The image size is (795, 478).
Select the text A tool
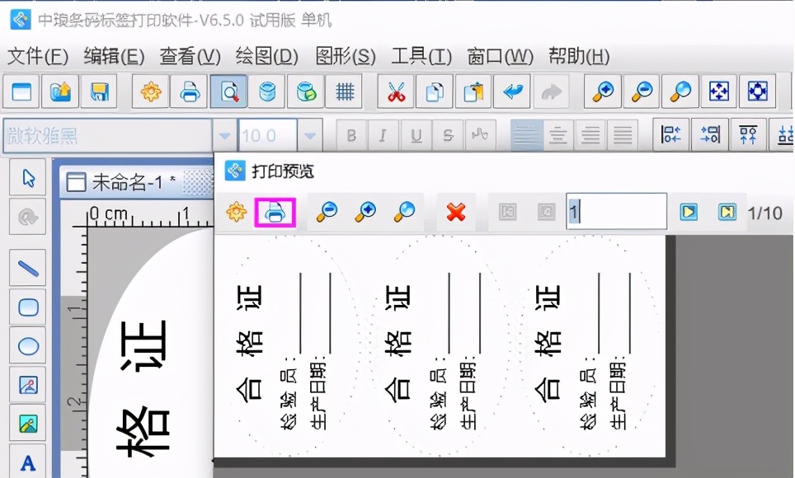pos(28,463)
